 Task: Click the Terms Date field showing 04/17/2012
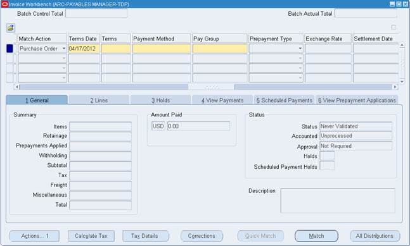point(84,49)
